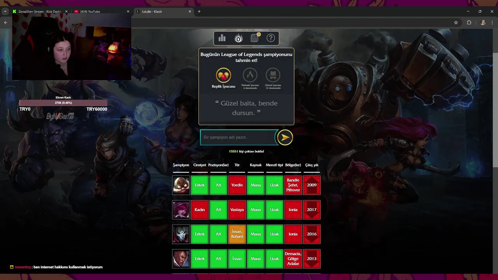This screenshot has width=498, height=280.
Task: Click the Bandle Şehri, Piltover cell
Action: point(293,185)
